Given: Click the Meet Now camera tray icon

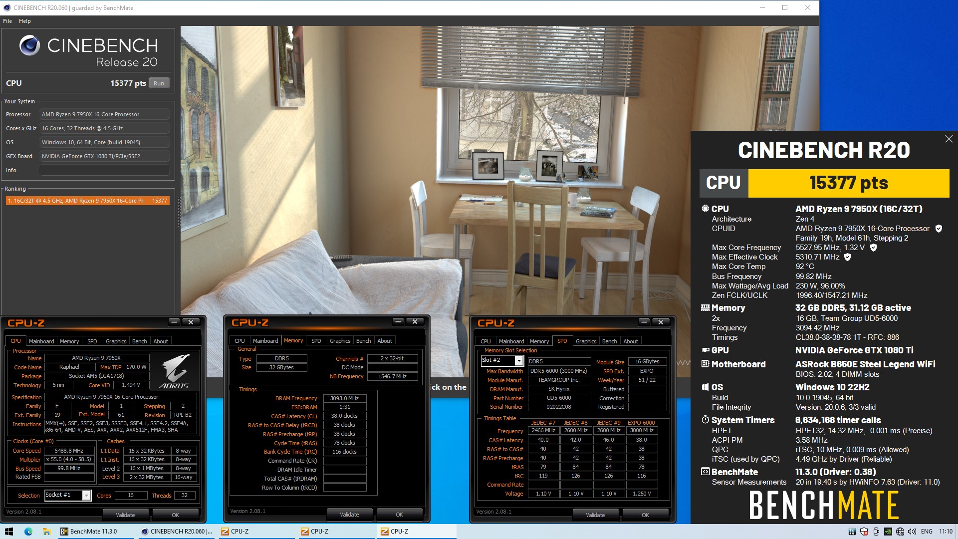Looking at the screenshot, I should (x=876, y=532).
